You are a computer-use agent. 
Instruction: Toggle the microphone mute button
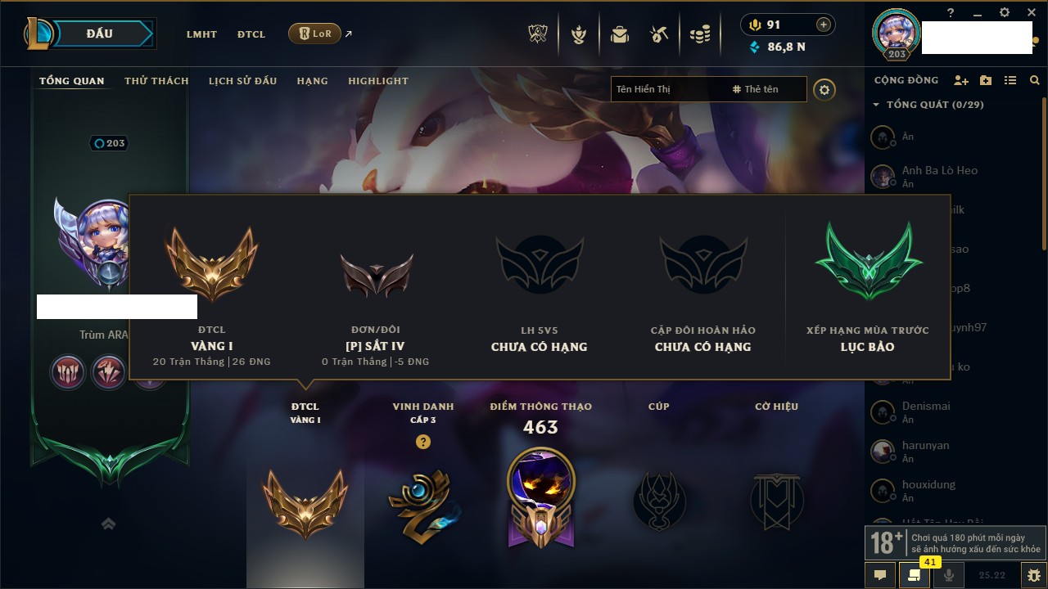(949, 575)
